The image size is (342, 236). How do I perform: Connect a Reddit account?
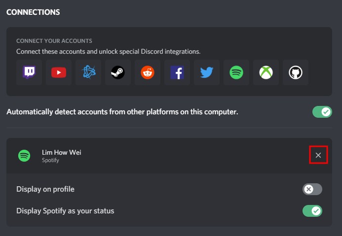(x=148, y=72)
